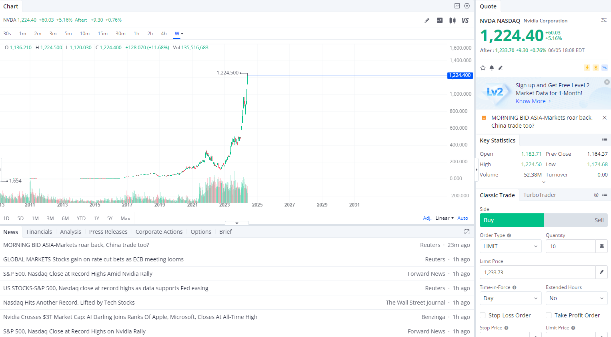The height and width of the screenshot is (337, 611).
Task: Click the orange dollar sign icon
Action: tap(596, 68)
